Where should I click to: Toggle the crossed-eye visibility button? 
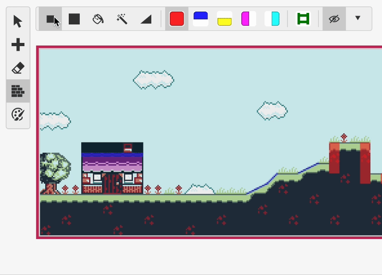tap(334, 19)
